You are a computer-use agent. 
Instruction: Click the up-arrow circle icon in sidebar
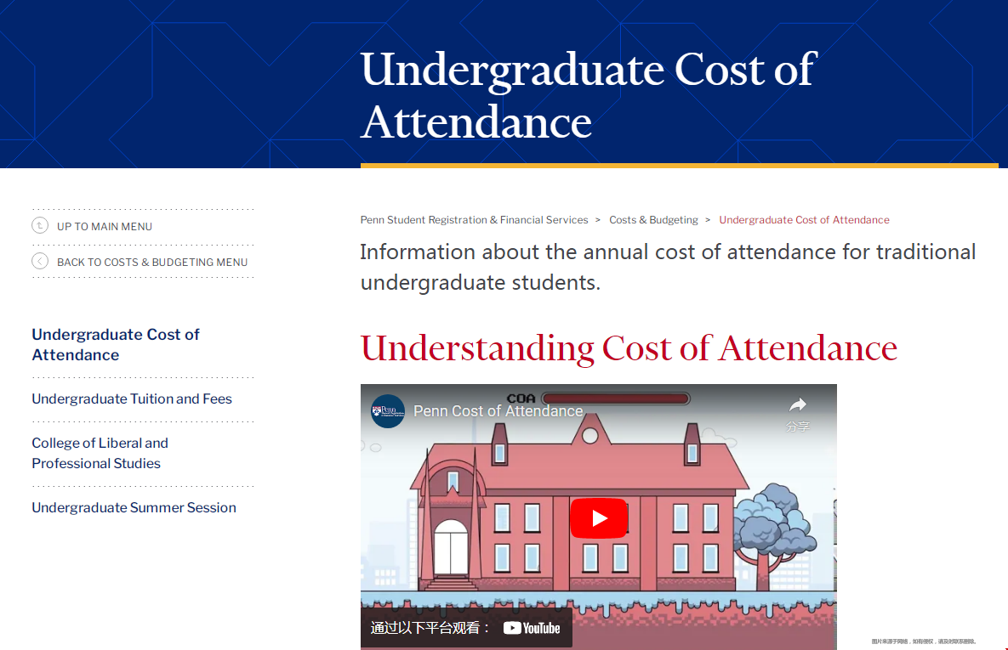click(x=40, y=225)
